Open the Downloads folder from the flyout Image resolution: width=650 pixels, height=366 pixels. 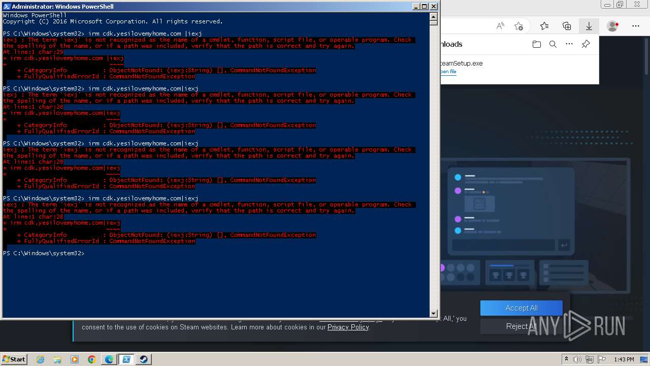(537, 44)
